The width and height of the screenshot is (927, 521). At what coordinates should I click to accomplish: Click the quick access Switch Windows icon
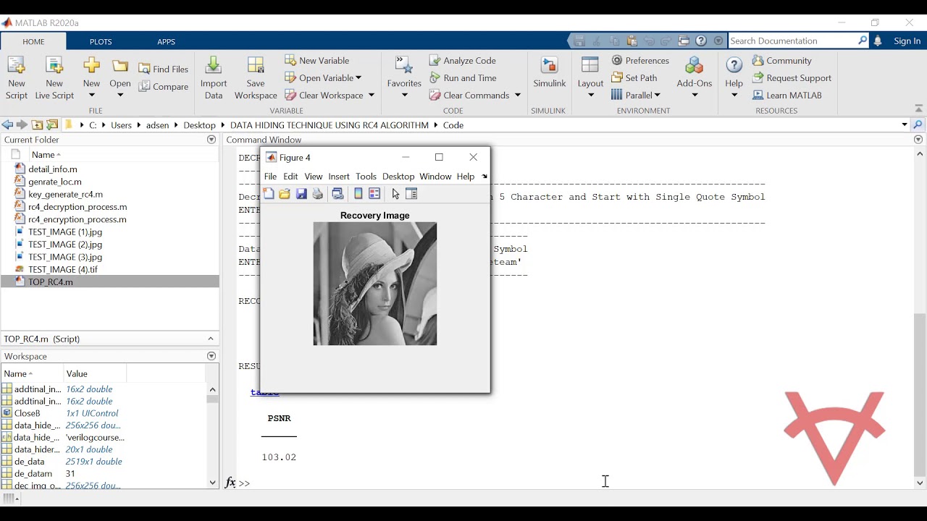click(684, 41)
